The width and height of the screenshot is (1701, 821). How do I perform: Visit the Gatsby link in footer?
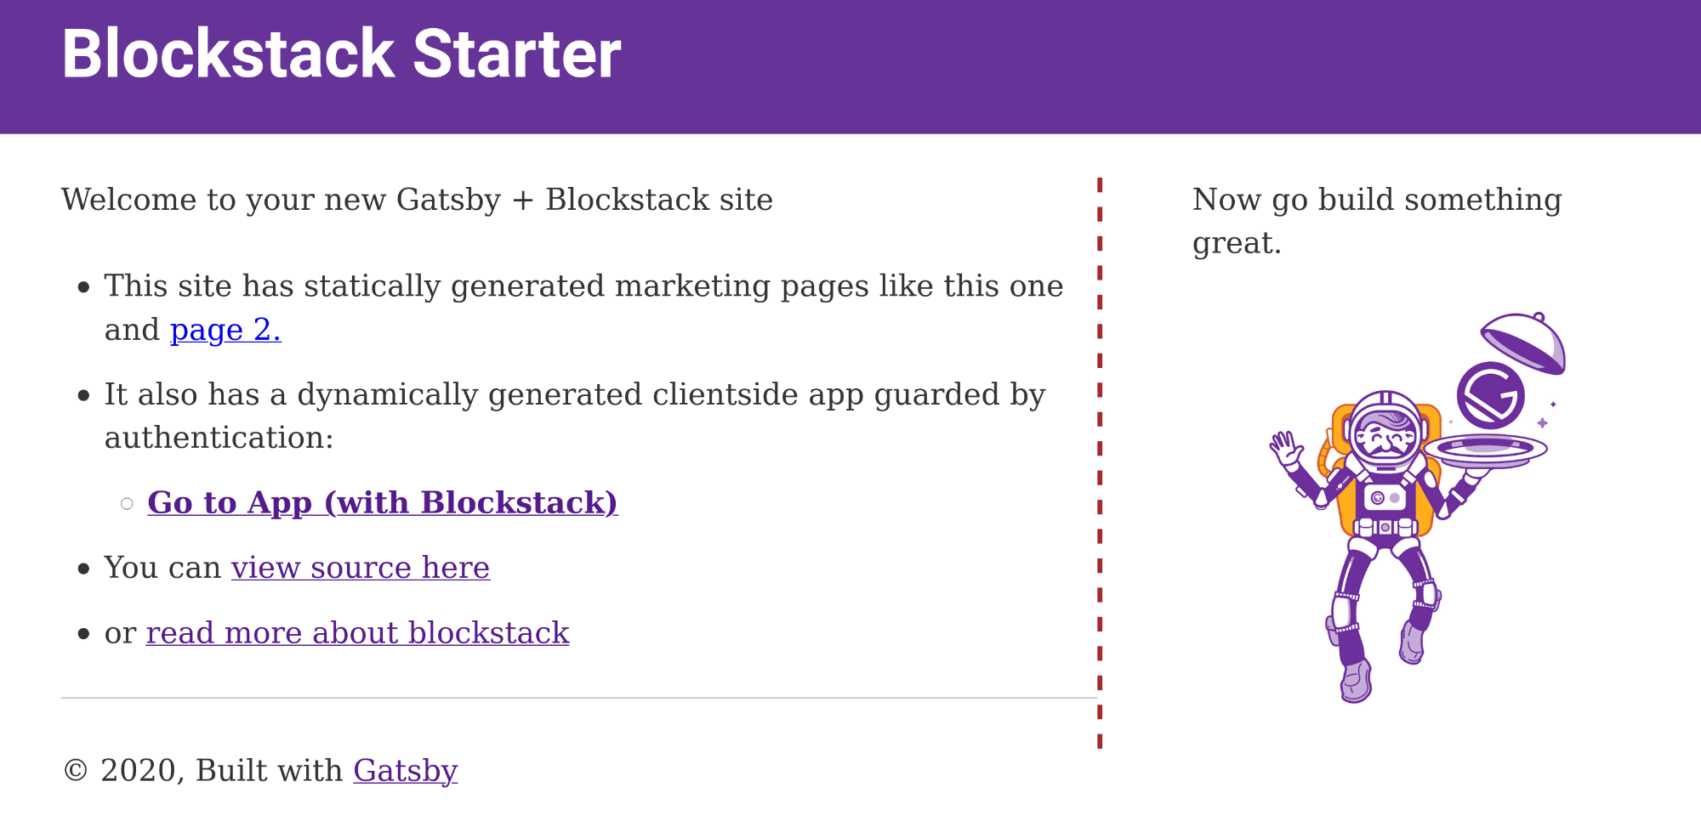(x=406, y=770)
